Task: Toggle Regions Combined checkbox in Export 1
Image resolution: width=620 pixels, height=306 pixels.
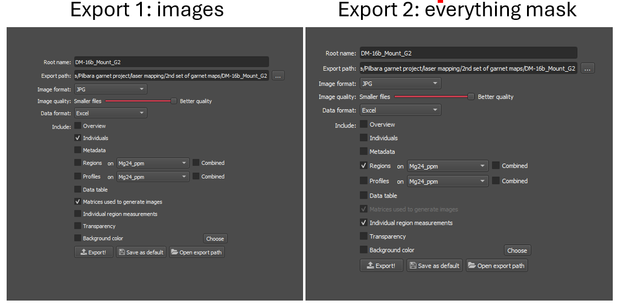Action: point(196,162)
